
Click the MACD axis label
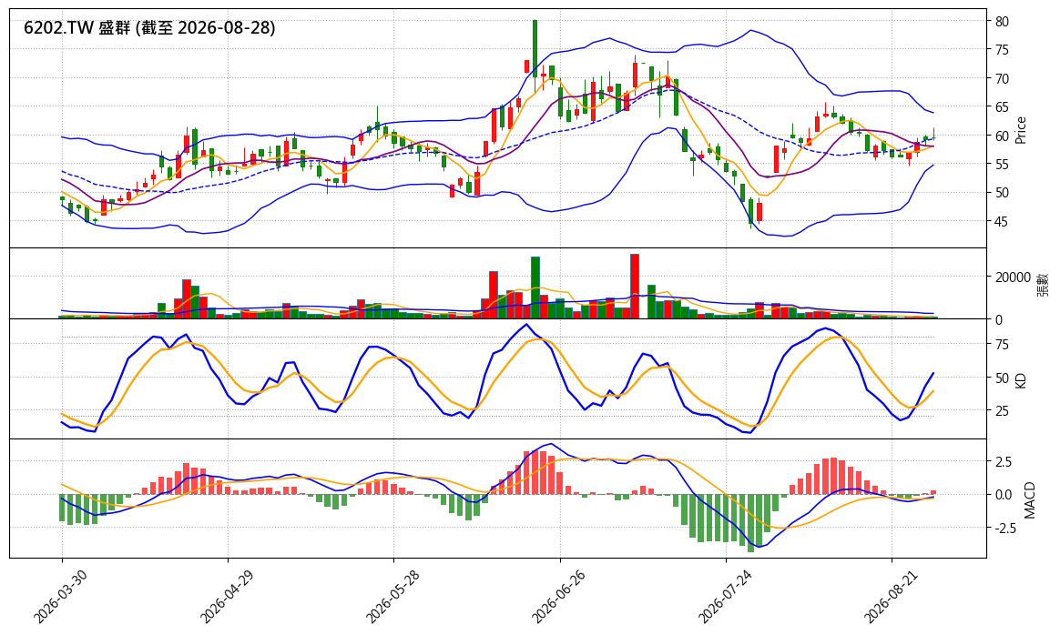(x=1030, y=499)
